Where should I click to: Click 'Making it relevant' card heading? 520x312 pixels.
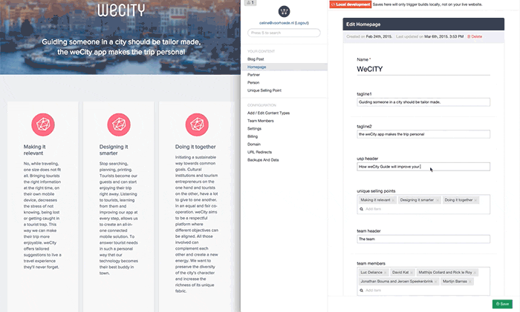tap(34, 150)
